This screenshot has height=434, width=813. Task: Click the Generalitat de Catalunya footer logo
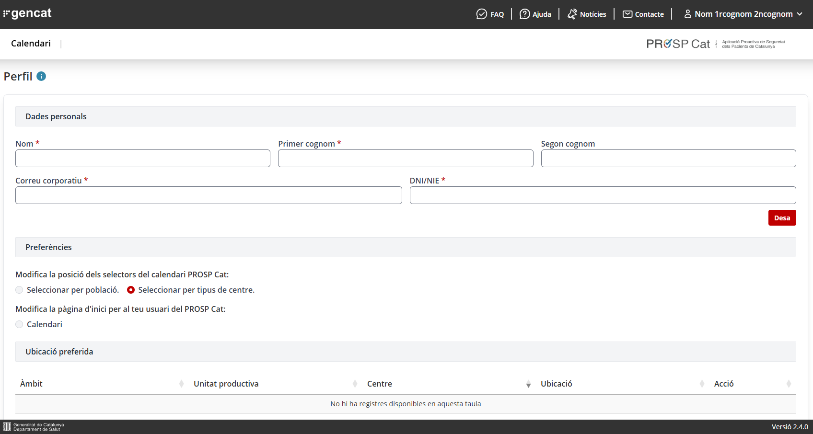pos(34,427)
